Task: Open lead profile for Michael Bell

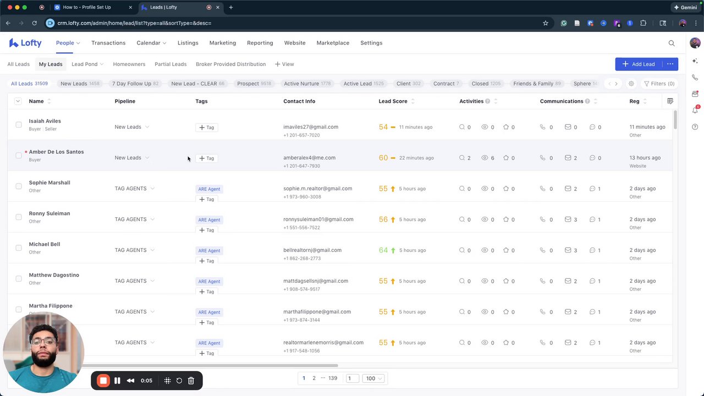Action: [45, 244]
